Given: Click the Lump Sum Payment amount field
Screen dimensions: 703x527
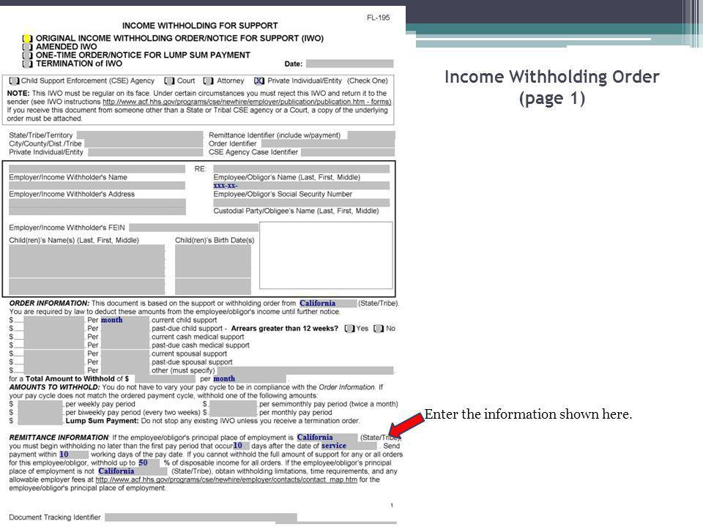Looking at the screenshot, I should [40, 422].
